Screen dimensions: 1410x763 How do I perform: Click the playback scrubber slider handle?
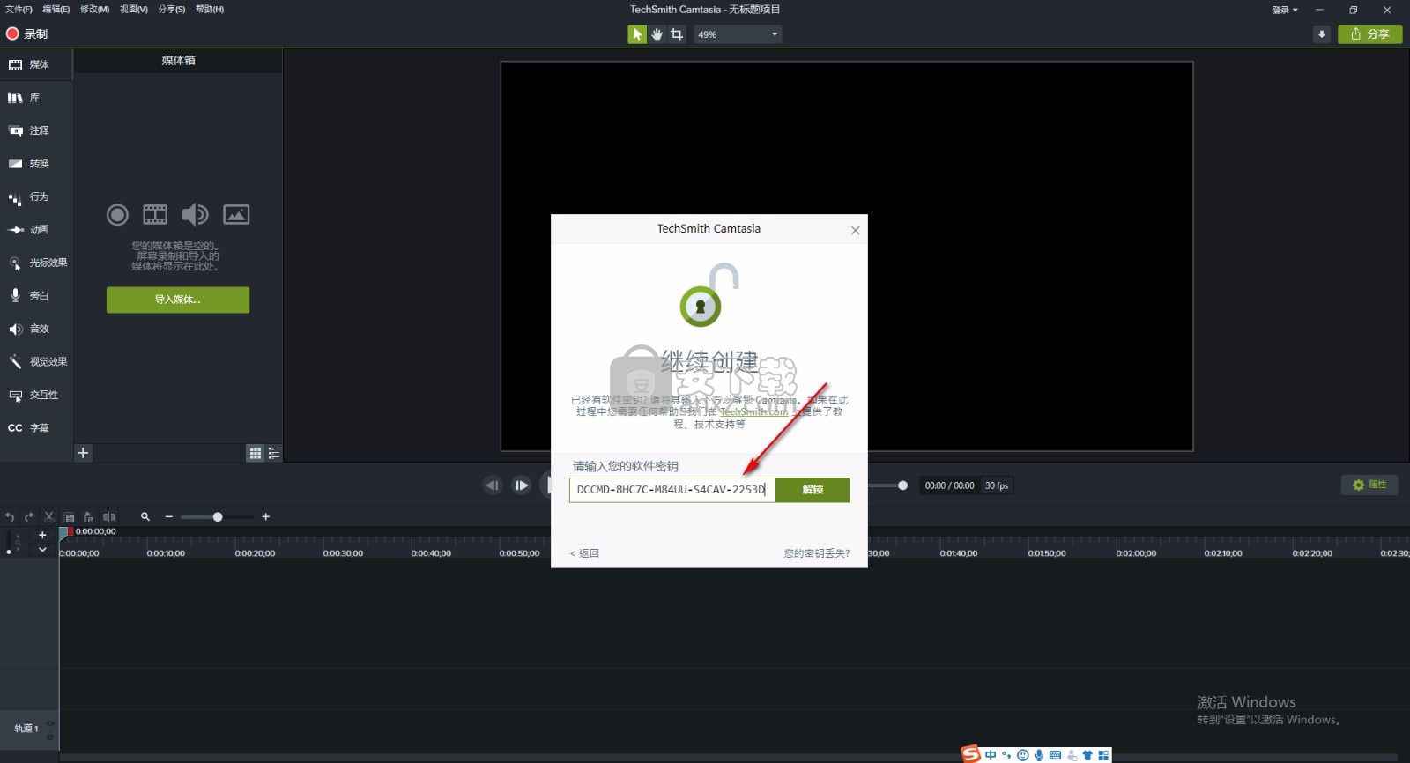[902, 485]
